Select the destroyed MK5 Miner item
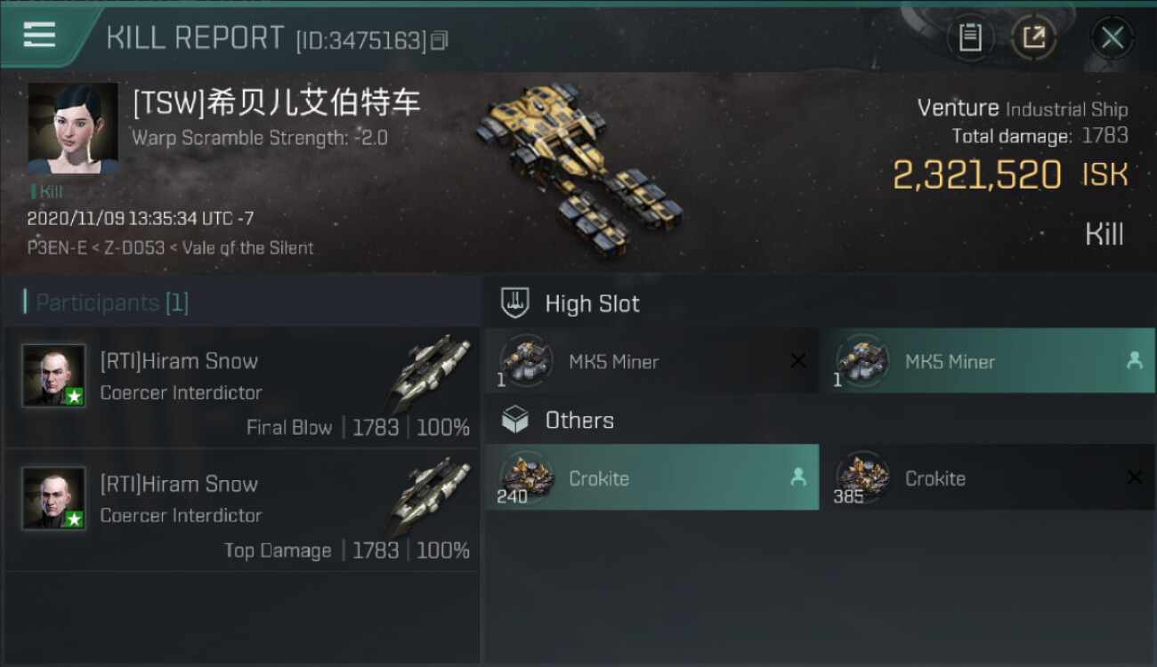The height and width of the screenshot is (667, 1157). coord(651,361)
